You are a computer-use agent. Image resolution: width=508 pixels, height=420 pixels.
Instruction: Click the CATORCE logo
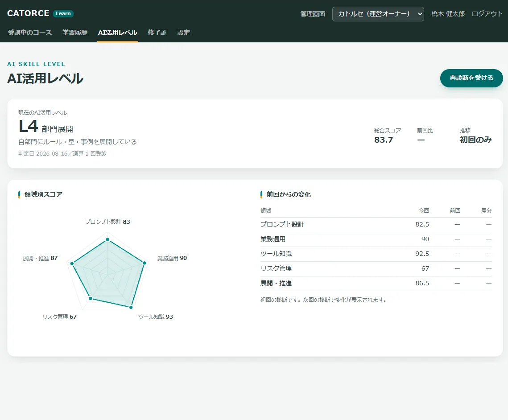pyautogui.click(x=28, y=13)
